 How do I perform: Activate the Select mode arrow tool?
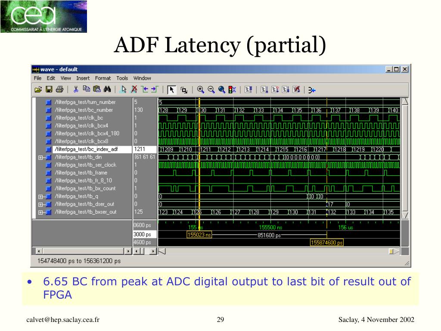click(171, 90)
